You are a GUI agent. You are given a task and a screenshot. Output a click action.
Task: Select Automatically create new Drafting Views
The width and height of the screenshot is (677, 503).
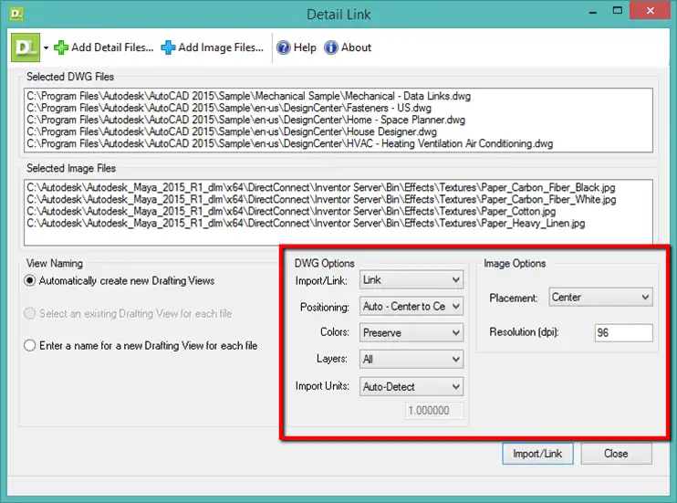click(x=29, y=280)
